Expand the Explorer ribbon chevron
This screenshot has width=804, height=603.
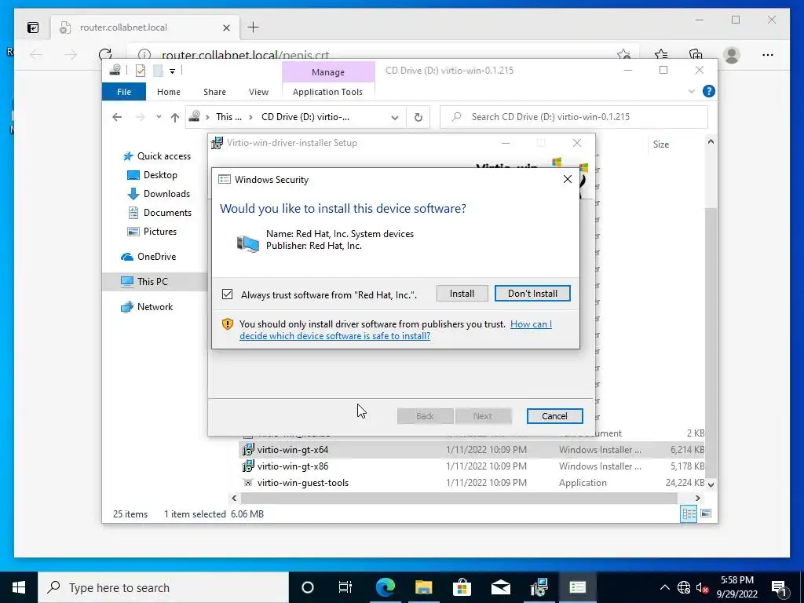691,91
